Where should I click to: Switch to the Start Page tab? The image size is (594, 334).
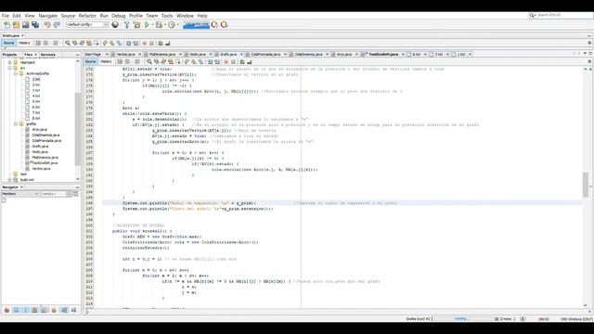click(x=94, y=54)
